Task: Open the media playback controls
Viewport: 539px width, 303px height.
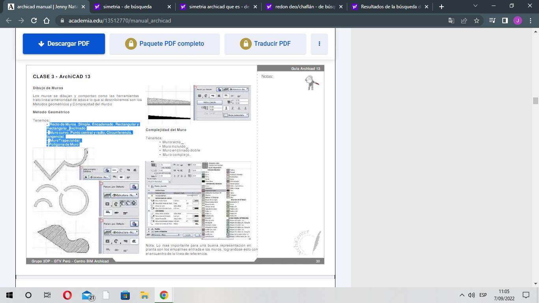Action: point(492,21)
